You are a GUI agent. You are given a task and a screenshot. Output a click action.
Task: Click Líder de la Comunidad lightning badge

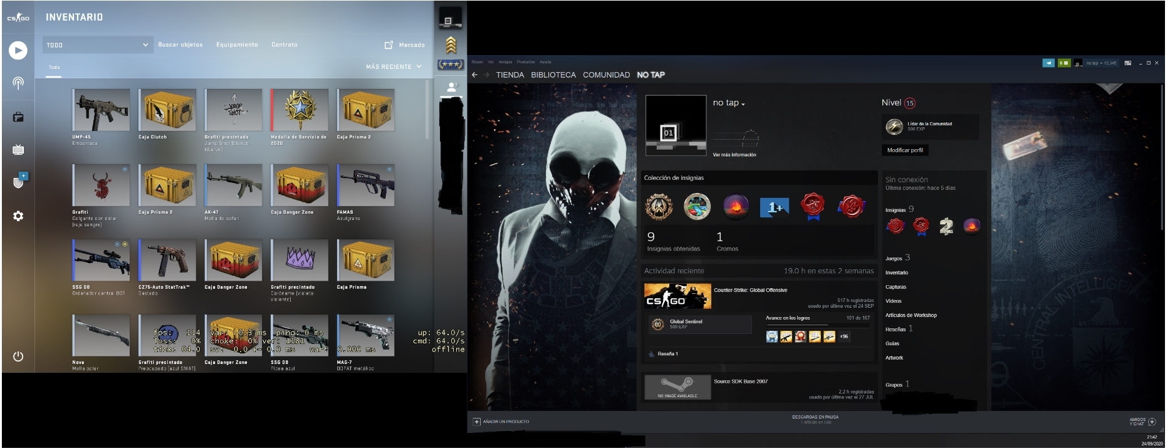pos(894,127)
